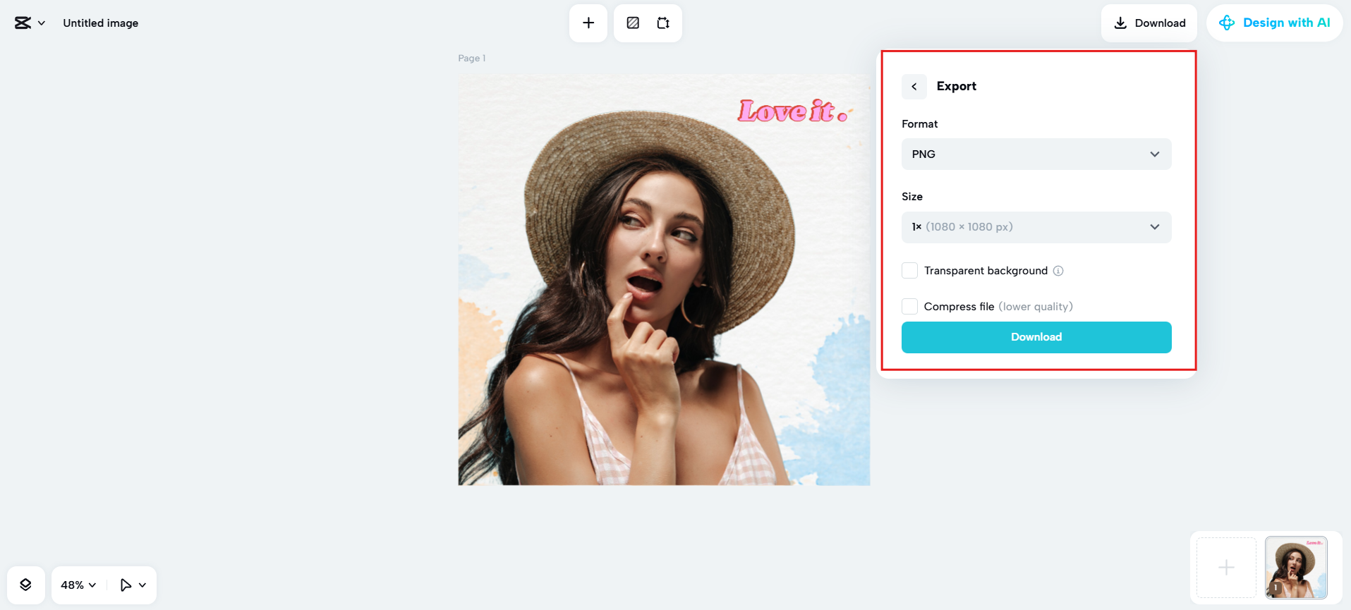
Task: Click the info icon beside Transparent background
Action: (1058, 271)
